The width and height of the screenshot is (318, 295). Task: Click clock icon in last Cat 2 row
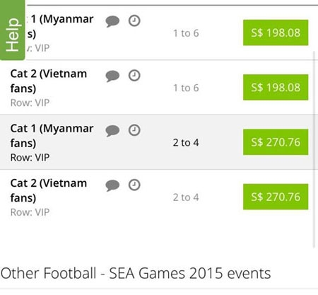click(134, 185)
